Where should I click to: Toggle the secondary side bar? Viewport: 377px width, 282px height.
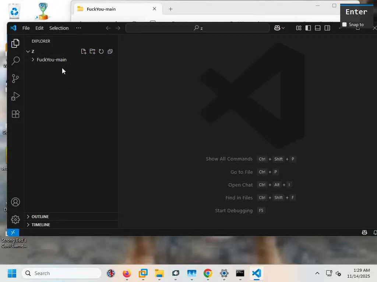click(327, 28)
